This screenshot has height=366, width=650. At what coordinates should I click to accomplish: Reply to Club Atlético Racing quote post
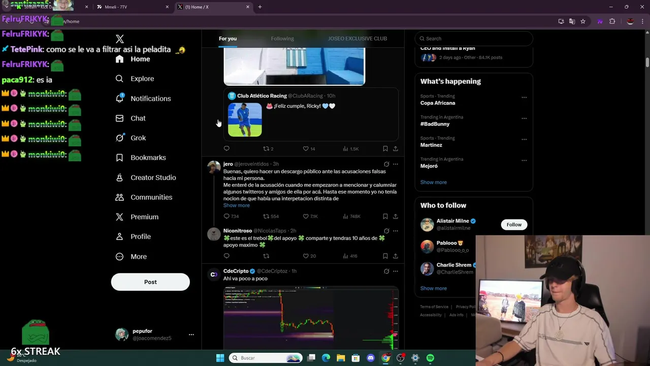(x=226, y=148)
